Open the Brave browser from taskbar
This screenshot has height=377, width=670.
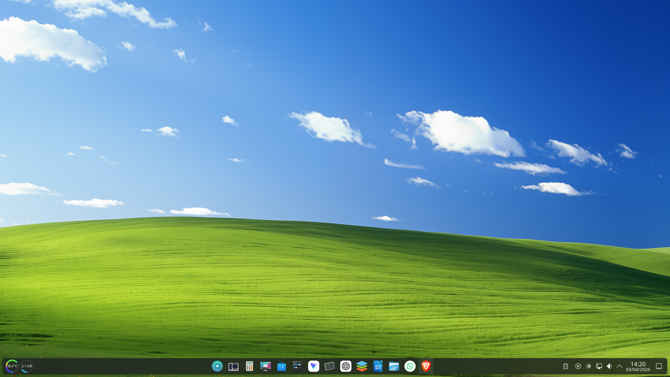[x=426, y=366]
